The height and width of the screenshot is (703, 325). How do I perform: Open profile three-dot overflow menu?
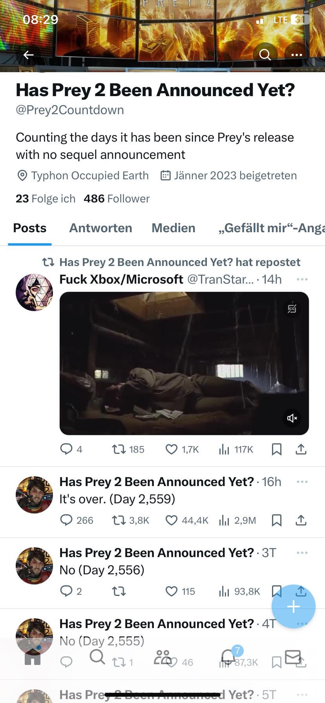[297, 55]
